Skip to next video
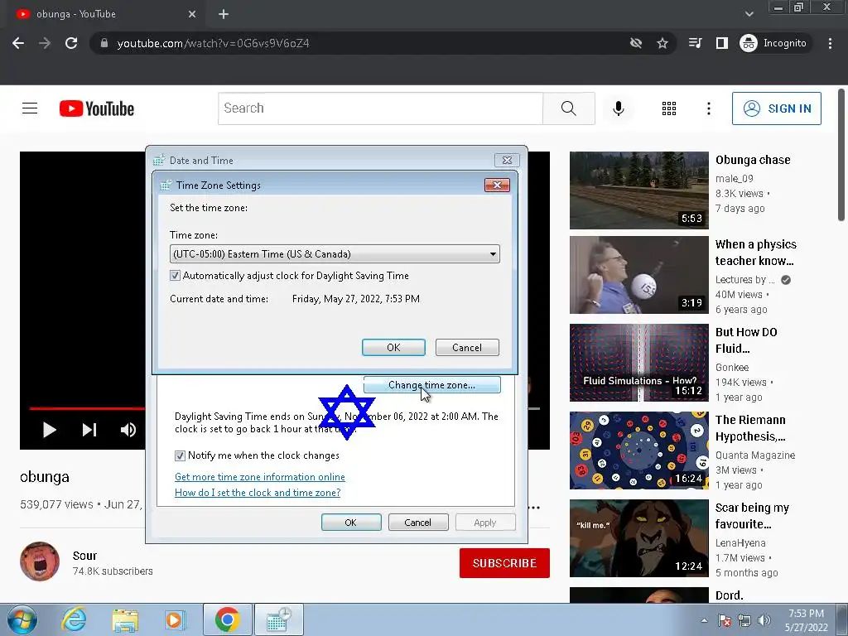 [x=89, y=430]
